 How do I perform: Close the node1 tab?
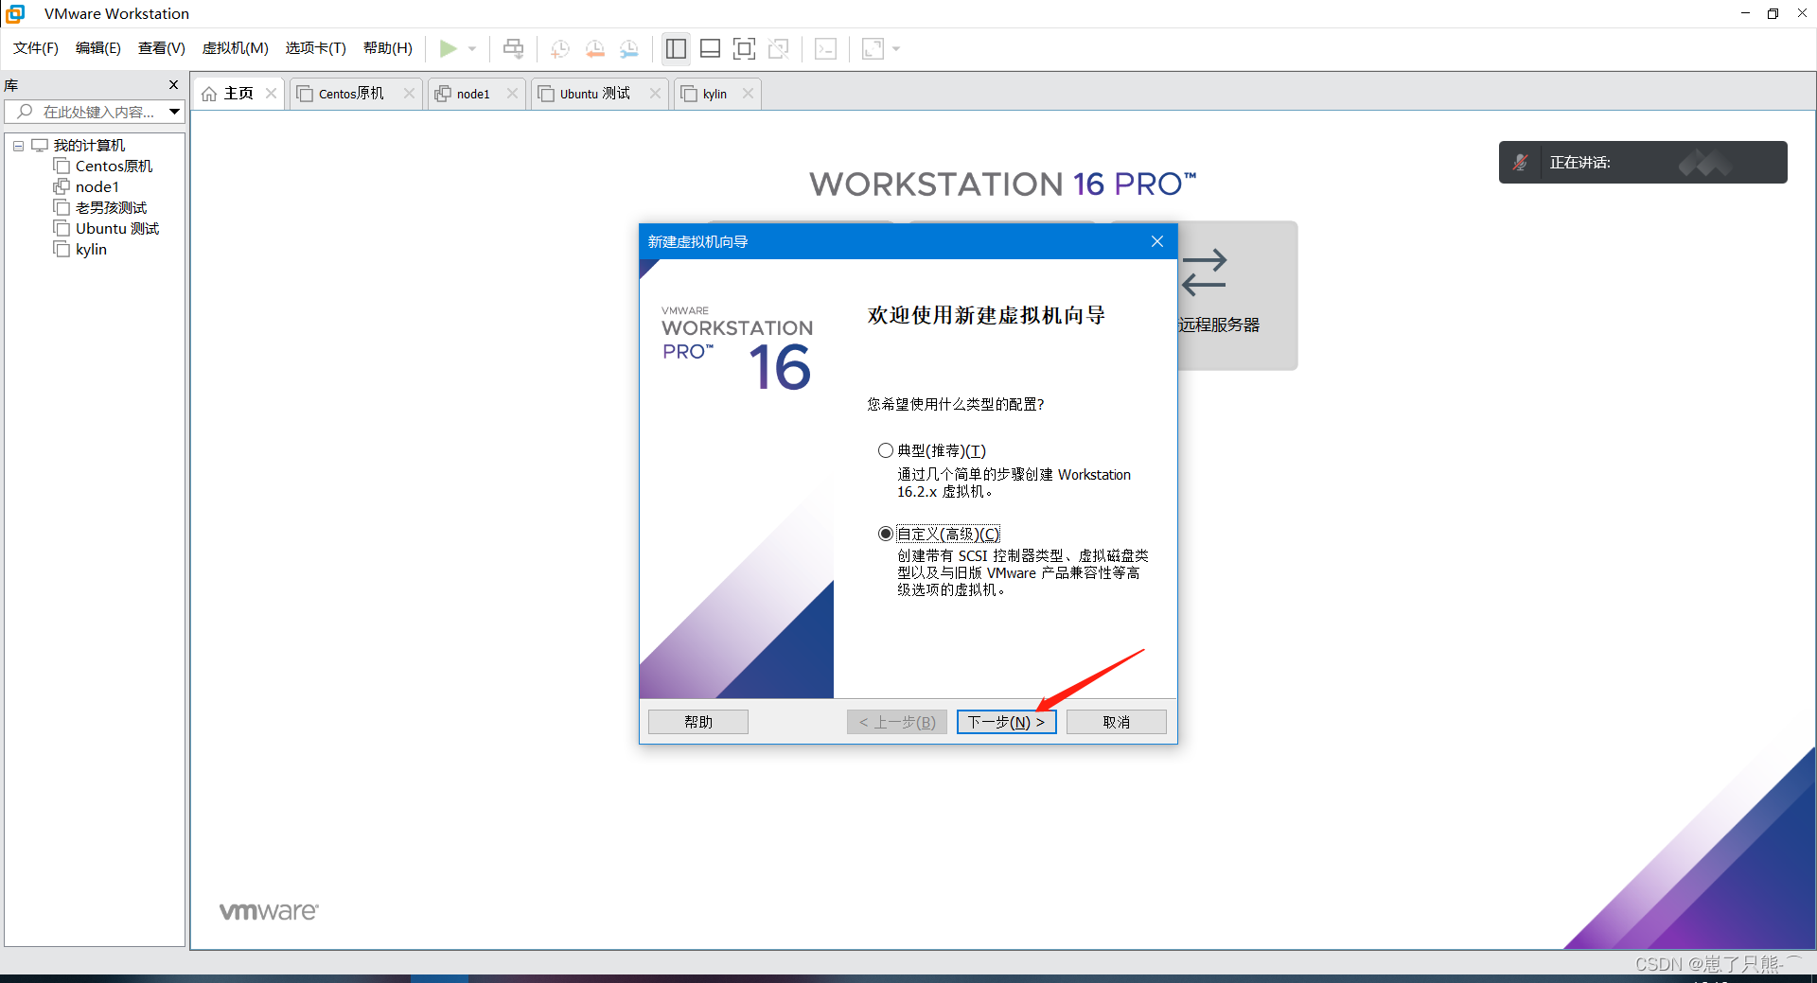coord(512,94)
